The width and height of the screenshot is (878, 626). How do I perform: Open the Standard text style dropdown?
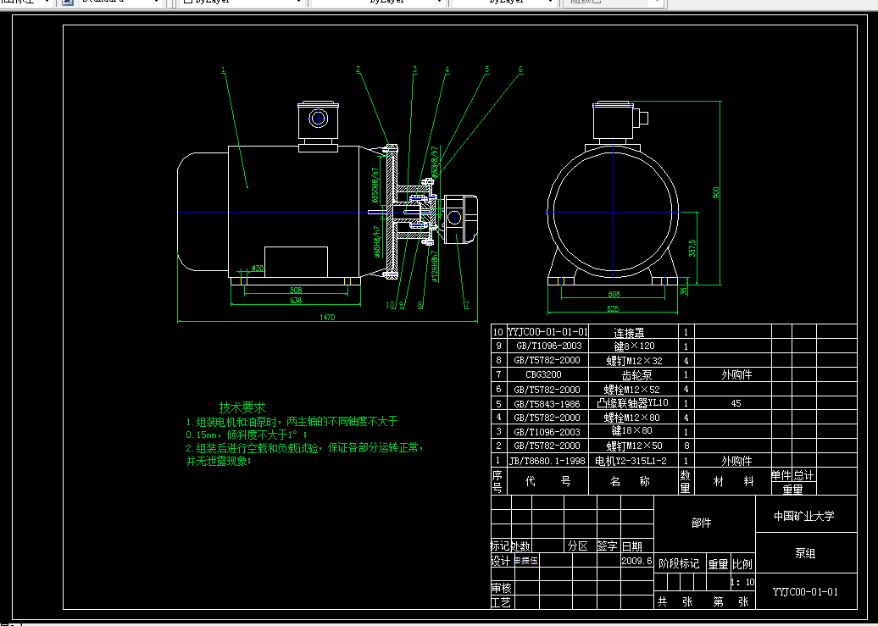(x=120, y=3)
